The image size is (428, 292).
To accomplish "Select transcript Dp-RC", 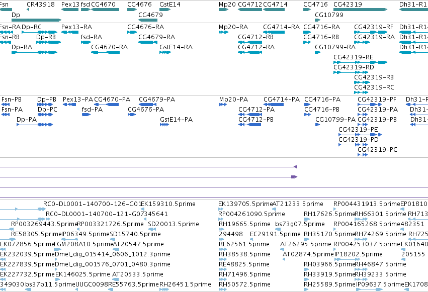I will (x=32, y=27).
